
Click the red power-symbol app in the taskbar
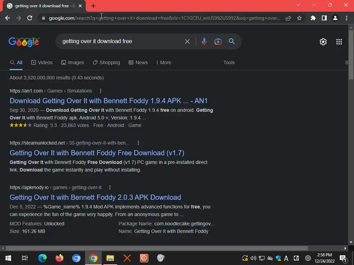pos(144,258)
